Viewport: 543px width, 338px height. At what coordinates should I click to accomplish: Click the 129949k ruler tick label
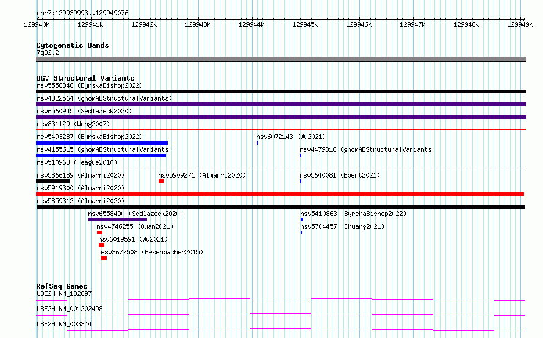[x=520, y=24]
